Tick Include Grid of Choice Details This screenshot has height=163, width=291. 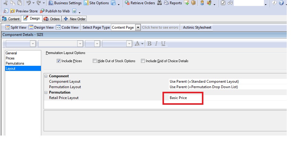click(143, 61)
